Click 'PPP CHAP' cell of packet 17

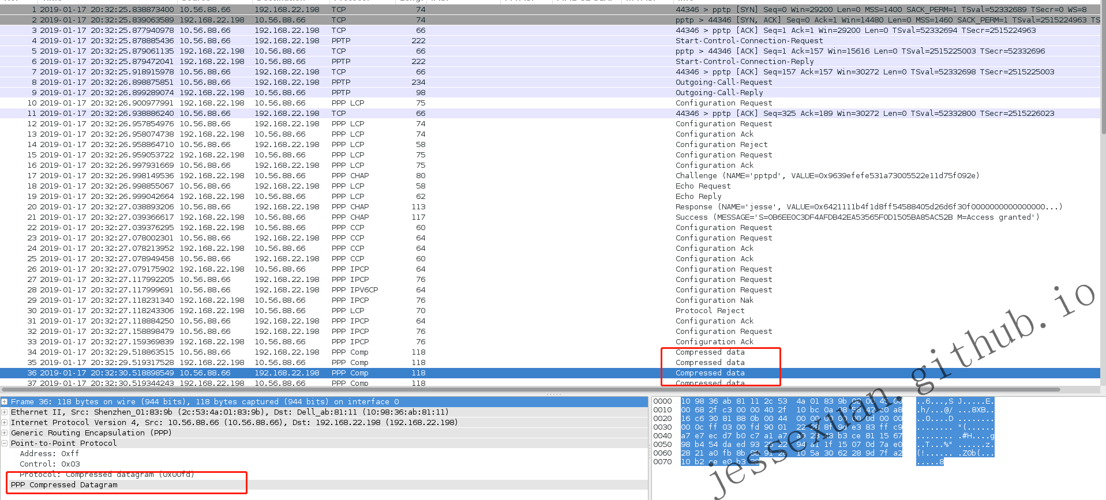pos(350,176)
